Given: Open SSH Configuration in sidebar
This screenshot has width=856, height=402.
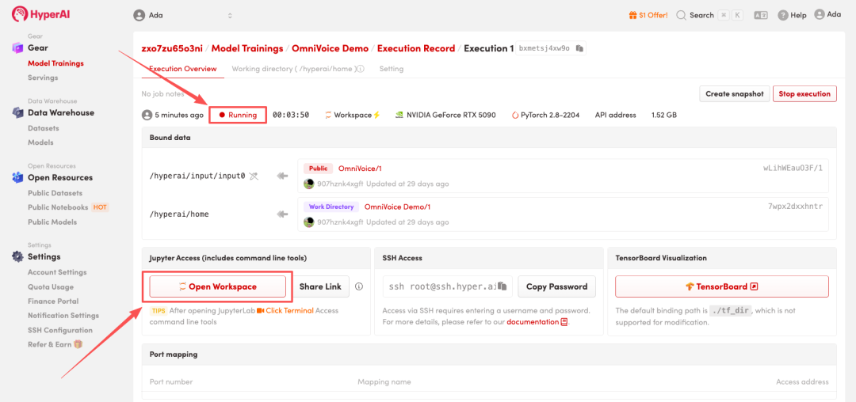Looking at the screenshot, I should pos(60,330).
